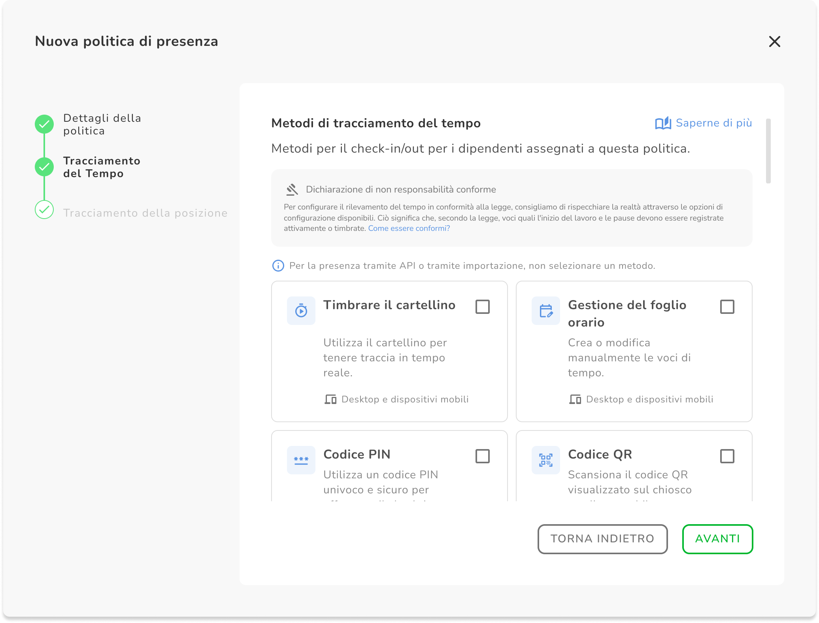Image resolution: width=819 pixels, height=623 pixels.
Task: Enable the Timbrare il cartellino checkbox
Action: tap(482, 307)
